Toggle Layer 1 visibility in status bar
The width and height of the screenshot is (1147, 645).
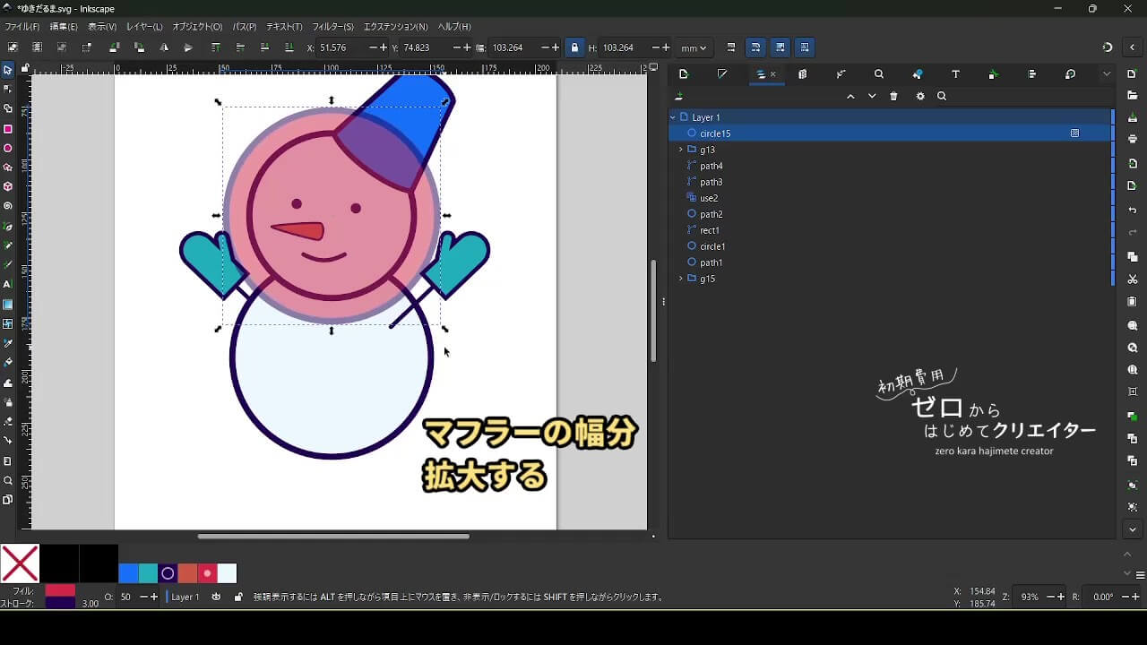[216, 597]
